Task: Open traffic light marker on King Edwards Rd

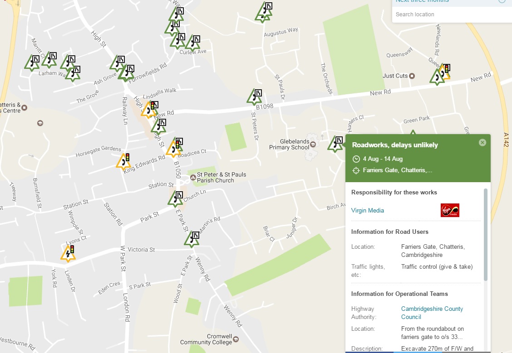Action: pyautogui.click(x=123, y=161)
